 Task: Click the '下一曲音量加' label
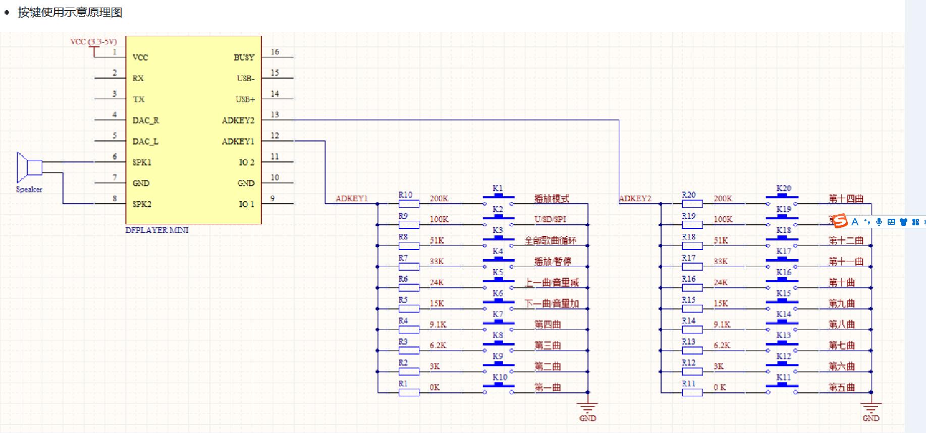[552, 303]
